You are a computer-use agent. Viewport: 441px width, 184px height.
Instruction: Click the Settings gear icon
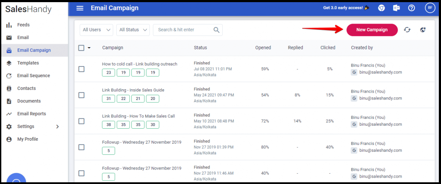9,127
